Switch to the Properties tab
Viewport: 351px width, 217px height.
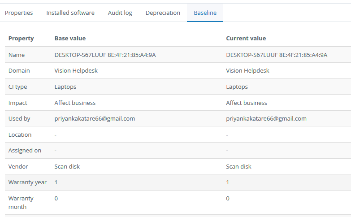tap(19, 13)
